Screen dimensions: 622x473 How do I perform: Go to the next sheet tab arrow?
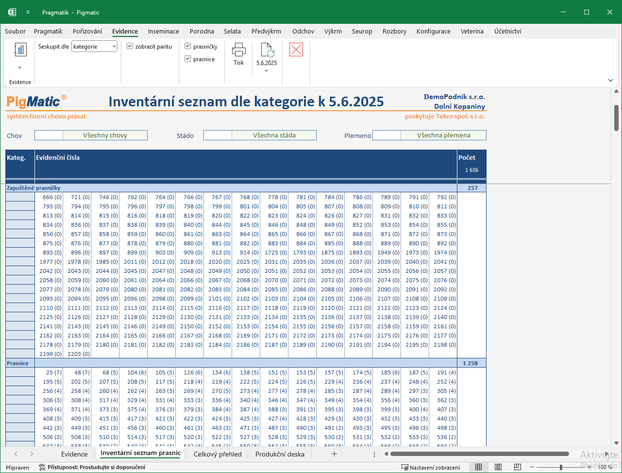(32, 454)
